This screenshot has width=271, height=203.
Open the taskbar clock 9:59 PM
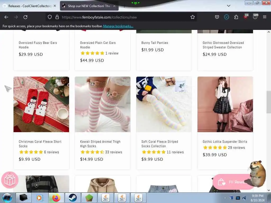[x=258, y=198]
